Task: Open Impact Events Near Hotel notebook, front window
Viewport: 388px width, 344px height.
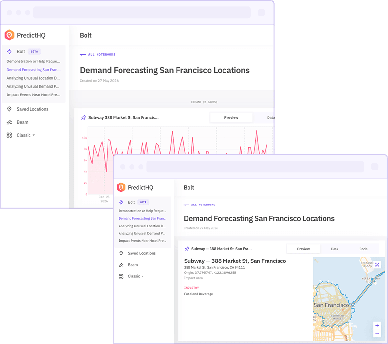Action: click(142, 241)
